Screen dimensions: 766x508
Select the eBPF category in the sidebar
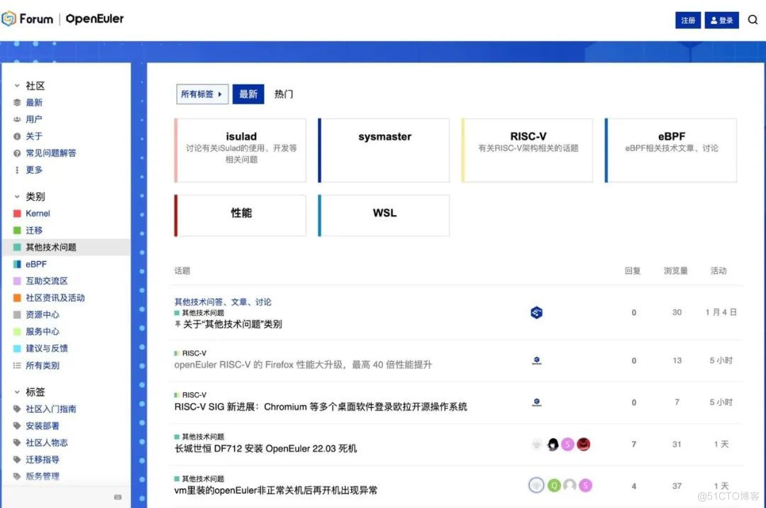(x=34, y=263)
